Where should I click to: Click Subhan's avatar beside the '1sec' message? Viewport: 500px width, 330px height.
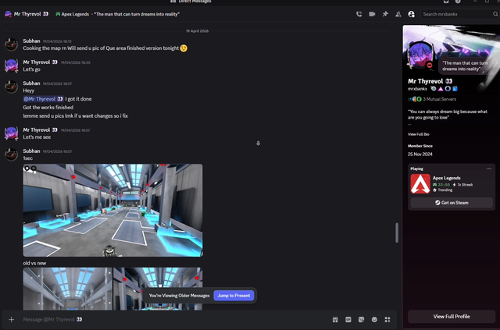click(12, 154)
